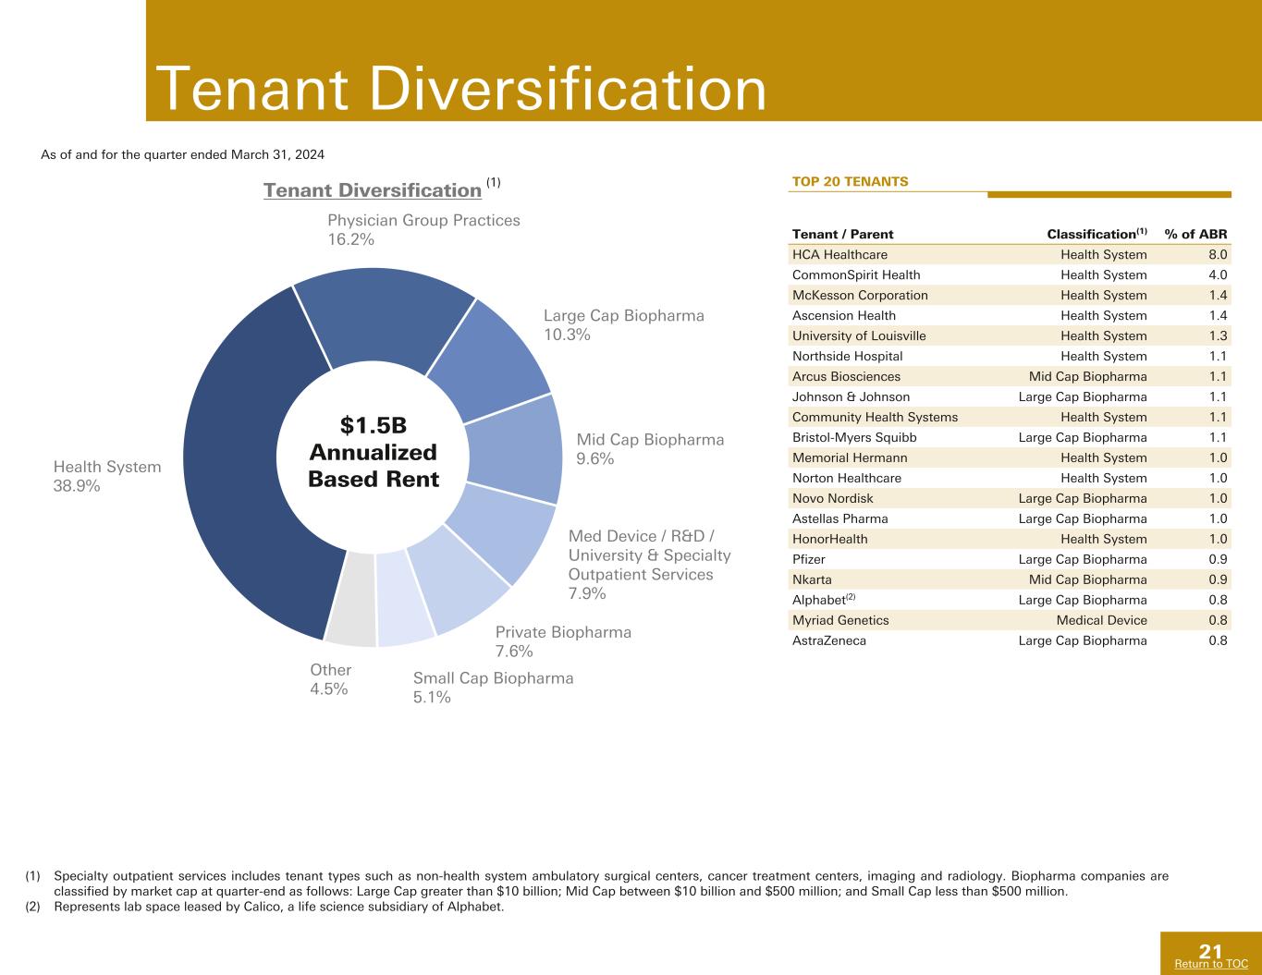Click the underlined "Tenant Diversification" chart heading
This screenshot has height=975, width=1262.
[x=373, y=190]
